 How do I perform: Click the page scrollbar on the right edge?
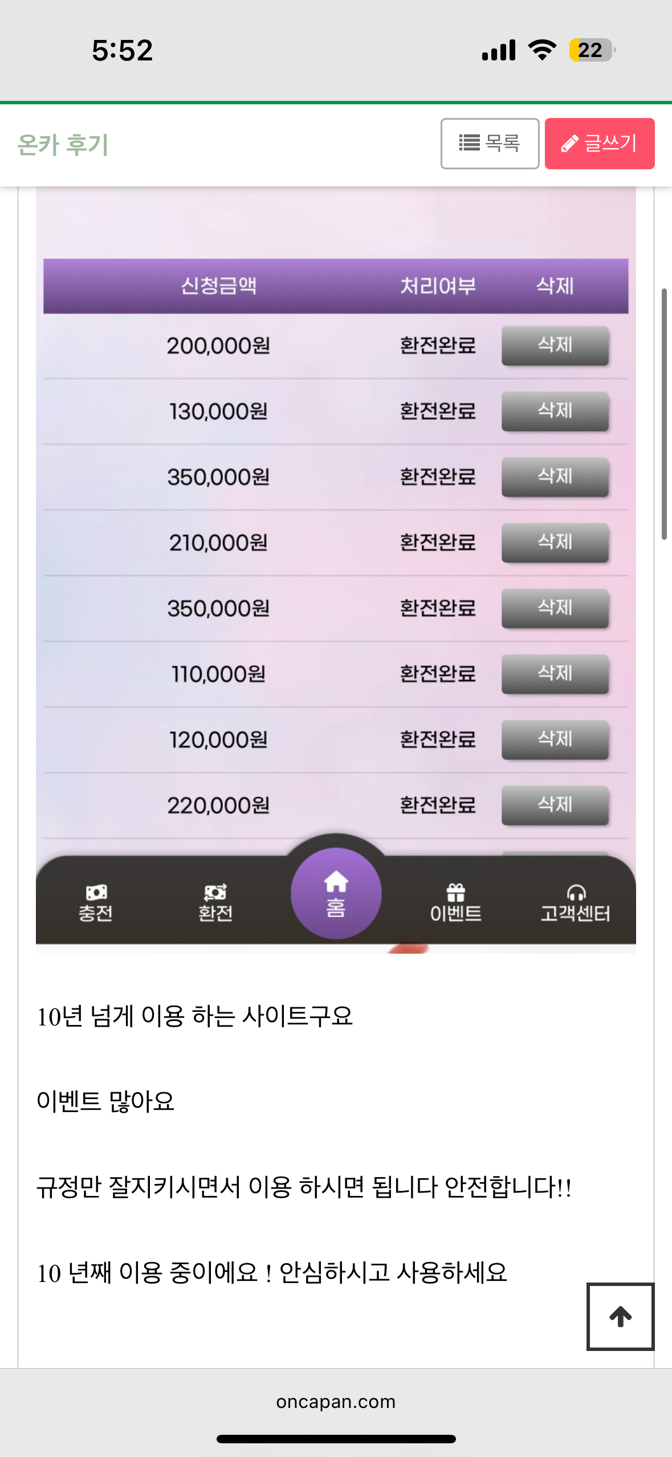tap(664, 414)
